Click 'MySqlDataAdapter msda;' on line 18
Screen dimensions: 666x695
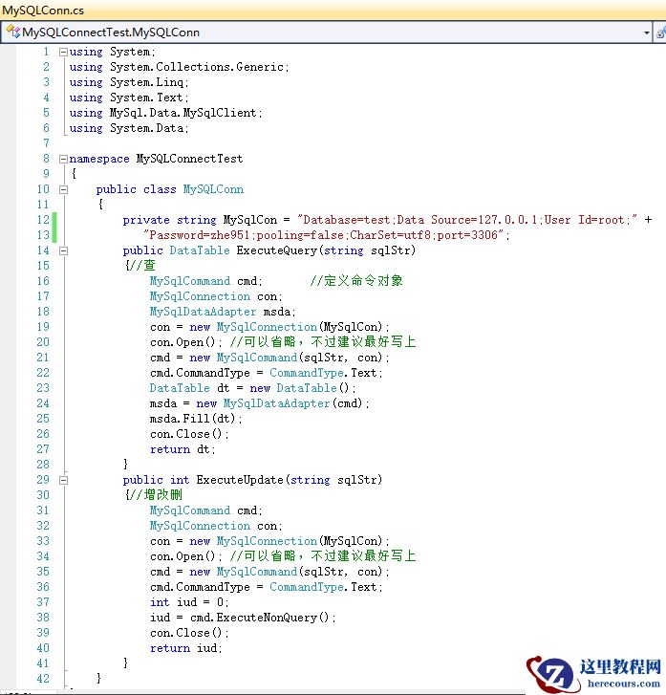click(223, 312)
